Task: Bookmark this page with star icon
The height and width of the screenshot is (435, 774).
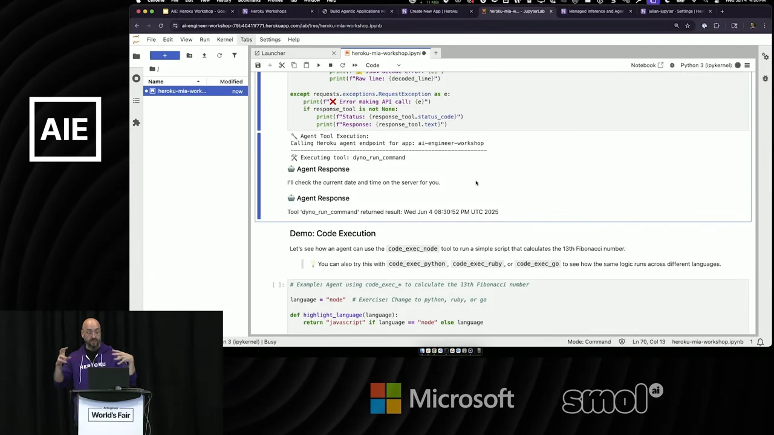Action: 688,25
